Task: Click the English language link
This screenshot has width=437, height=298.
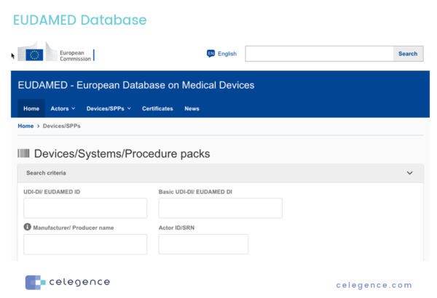Action: coord(227,54)
